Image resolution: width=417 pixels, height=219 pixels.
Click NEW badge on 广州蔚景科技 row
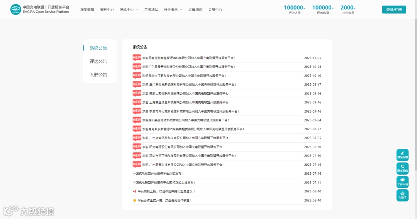137,164
